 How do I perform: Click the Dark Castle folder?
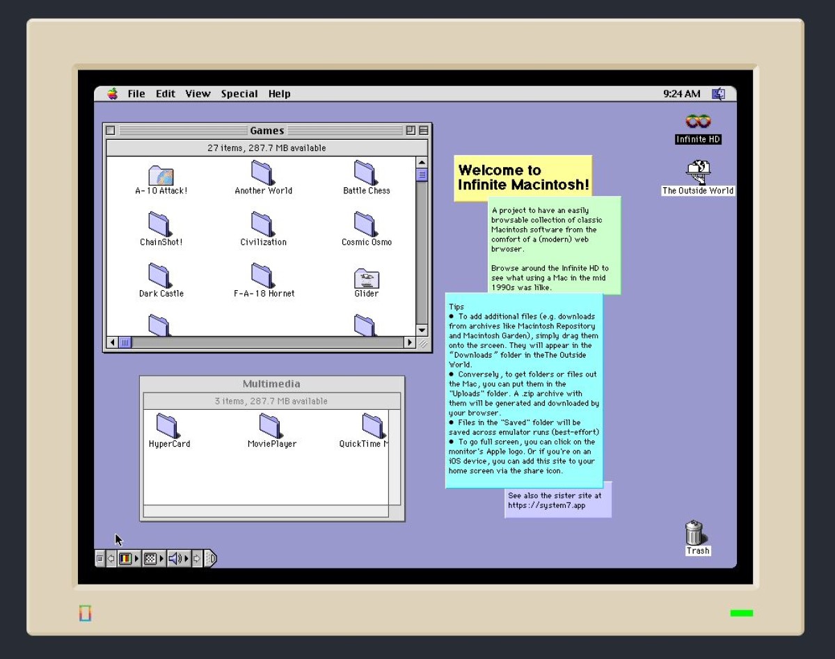160,276
